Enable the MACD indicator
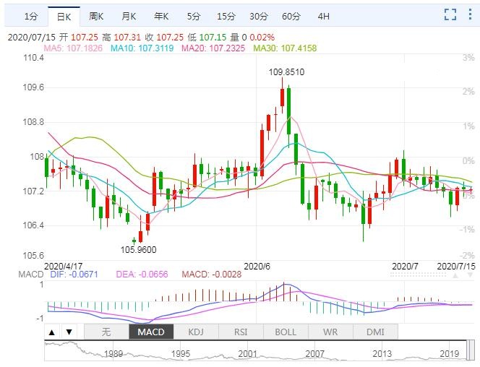The height and width of the screenshot is (367, 480). [x=150, y=332]
